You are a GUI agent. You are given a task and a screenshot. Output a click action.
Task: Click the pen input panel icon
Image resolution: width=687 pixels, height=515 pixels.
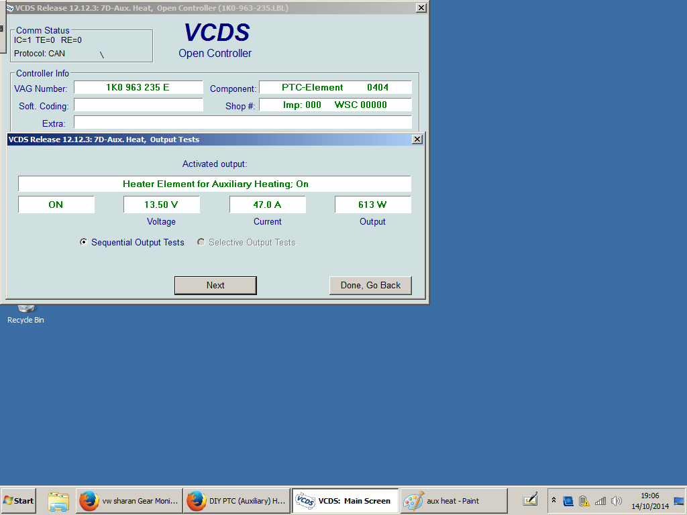click(531, 500)
